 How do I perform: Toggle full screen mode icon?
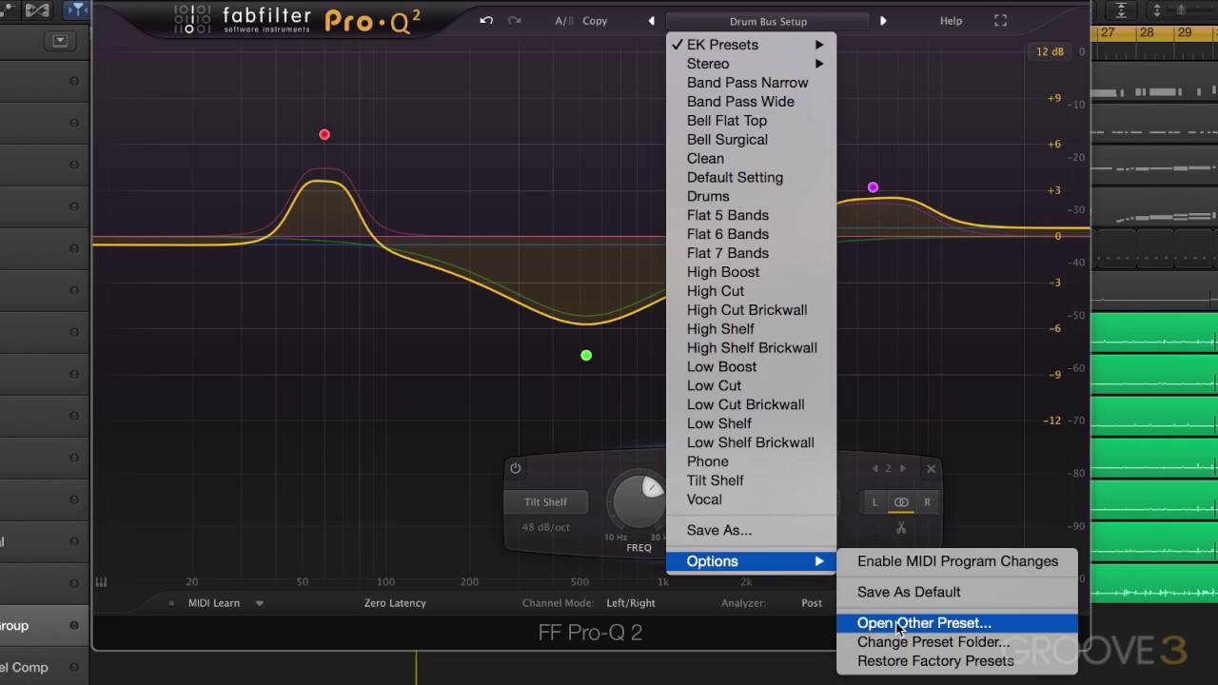[x=1000, y=20]
